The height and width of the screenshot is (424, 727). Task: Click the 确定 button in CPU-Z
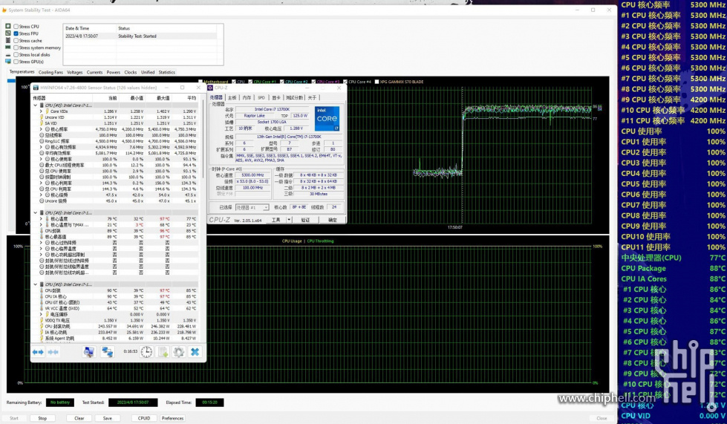(333, 220)
